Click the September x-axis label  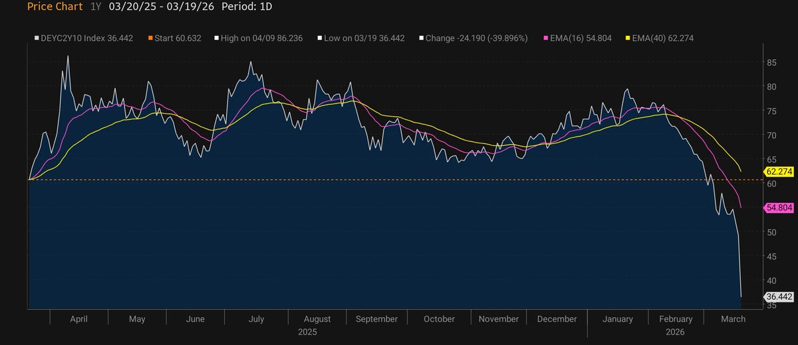pos(378,318)
